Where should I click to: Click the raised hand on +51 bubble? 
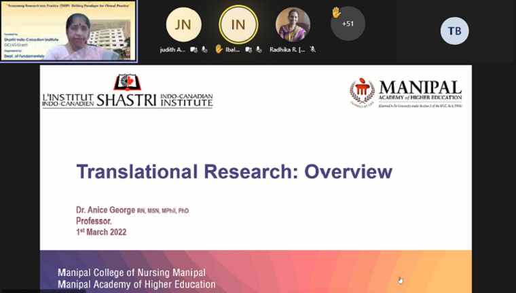coord(335,12)
